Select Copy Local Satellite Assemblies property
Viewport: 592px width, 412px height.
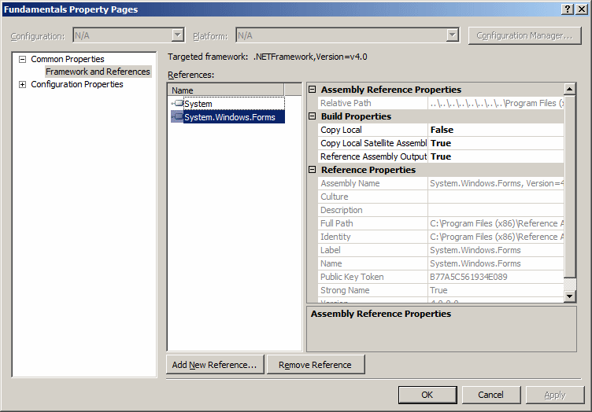[441, 143]
